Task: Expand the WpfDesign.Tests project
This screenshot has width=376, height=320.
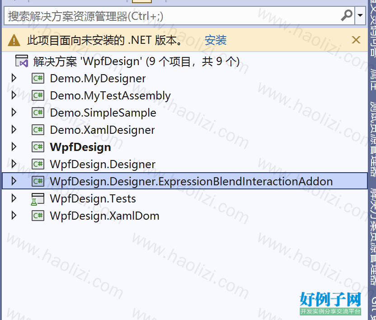Action: 14,198
